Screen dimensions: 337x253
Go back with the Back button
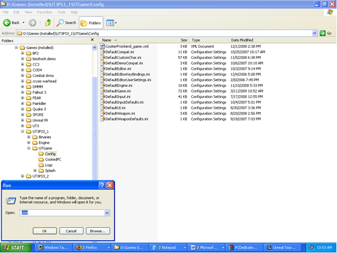[11, 23]
